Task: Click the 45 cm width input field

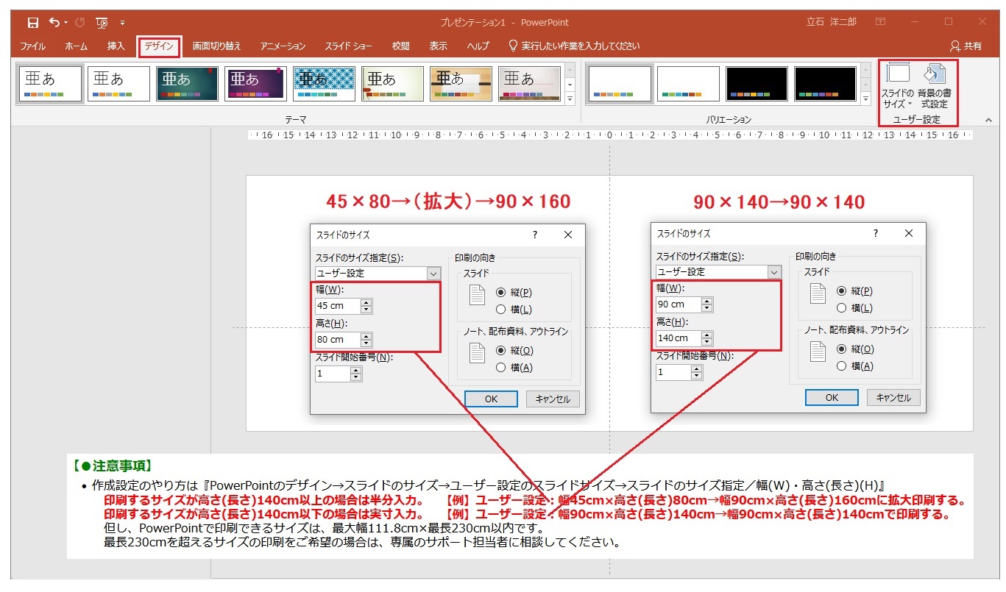Action: click(x=337, y=306)
